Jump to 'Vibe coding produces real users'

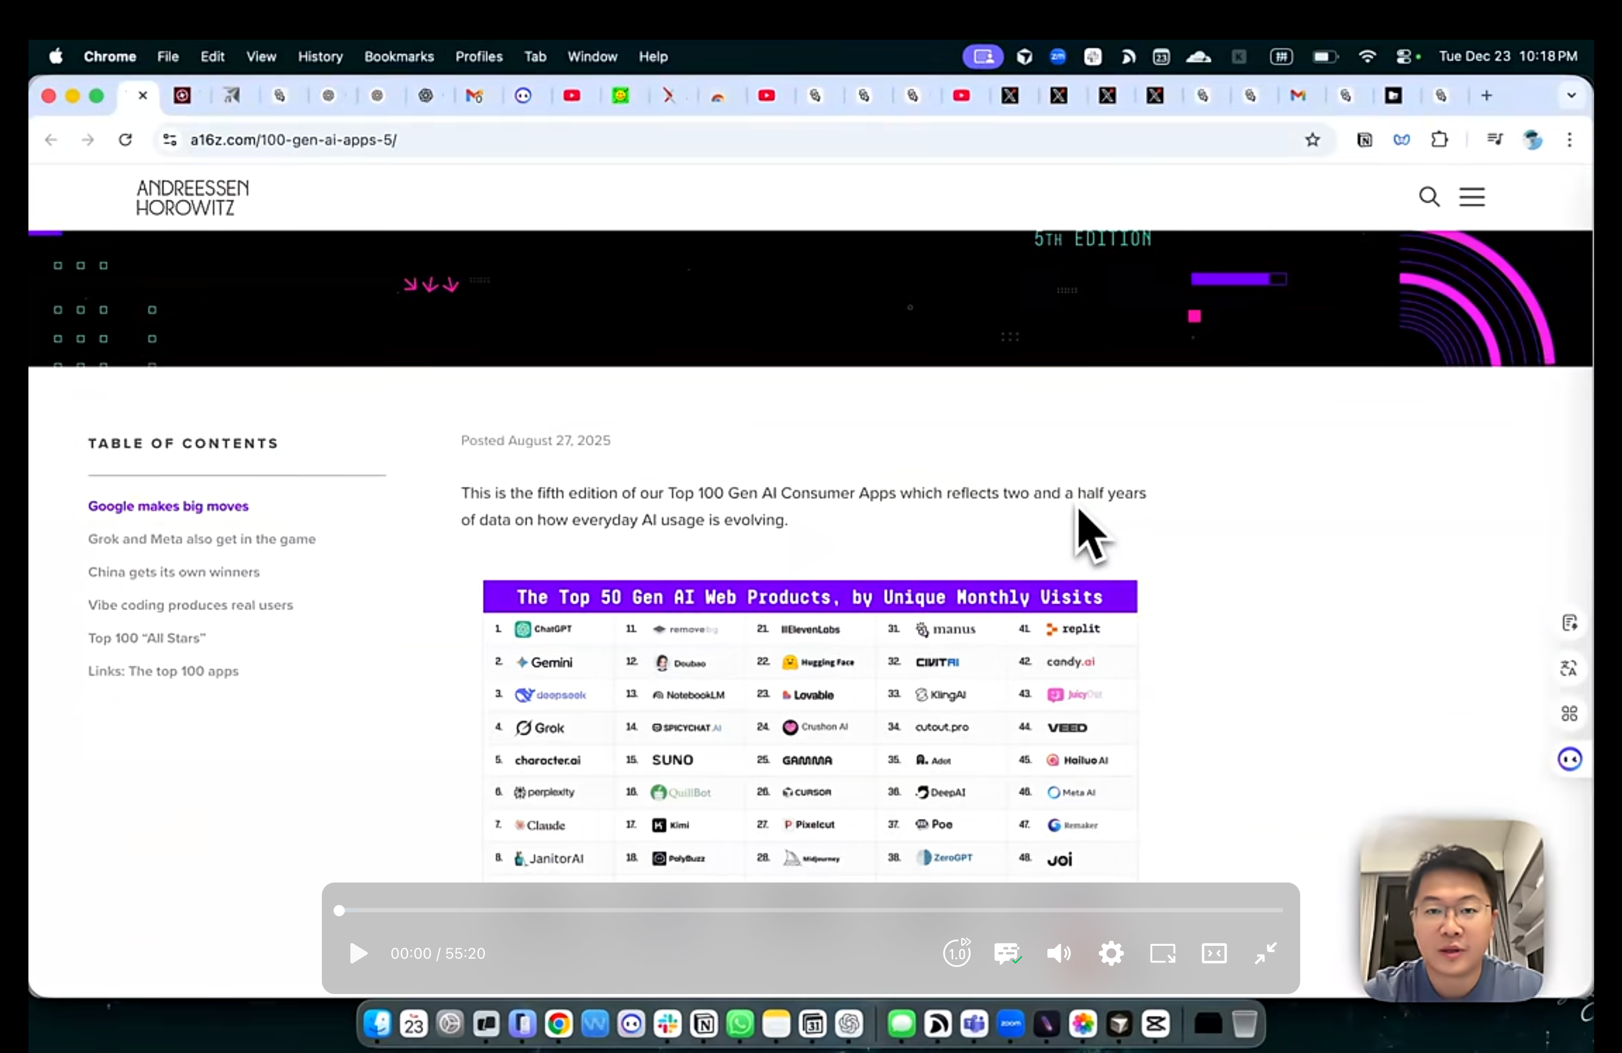(190, 605)
